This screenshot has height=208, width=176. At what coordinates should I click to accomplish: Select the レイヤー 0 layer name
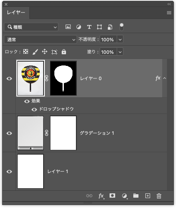(91, 78)
